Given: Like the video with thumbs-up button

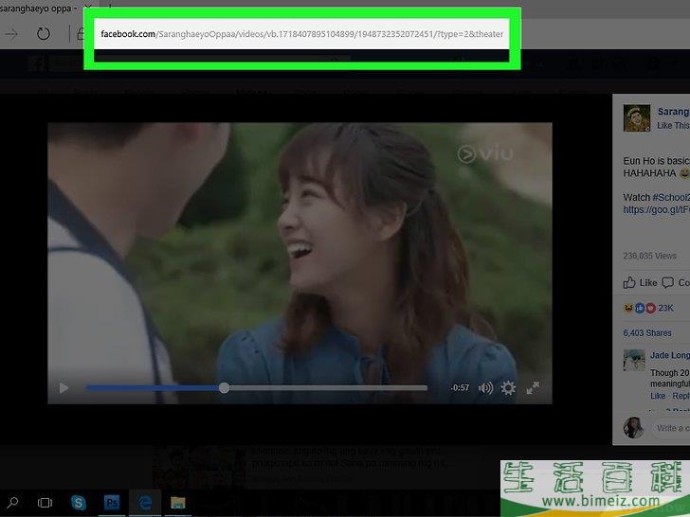Looking at the screenshot, I should click(x=641, y=283).
